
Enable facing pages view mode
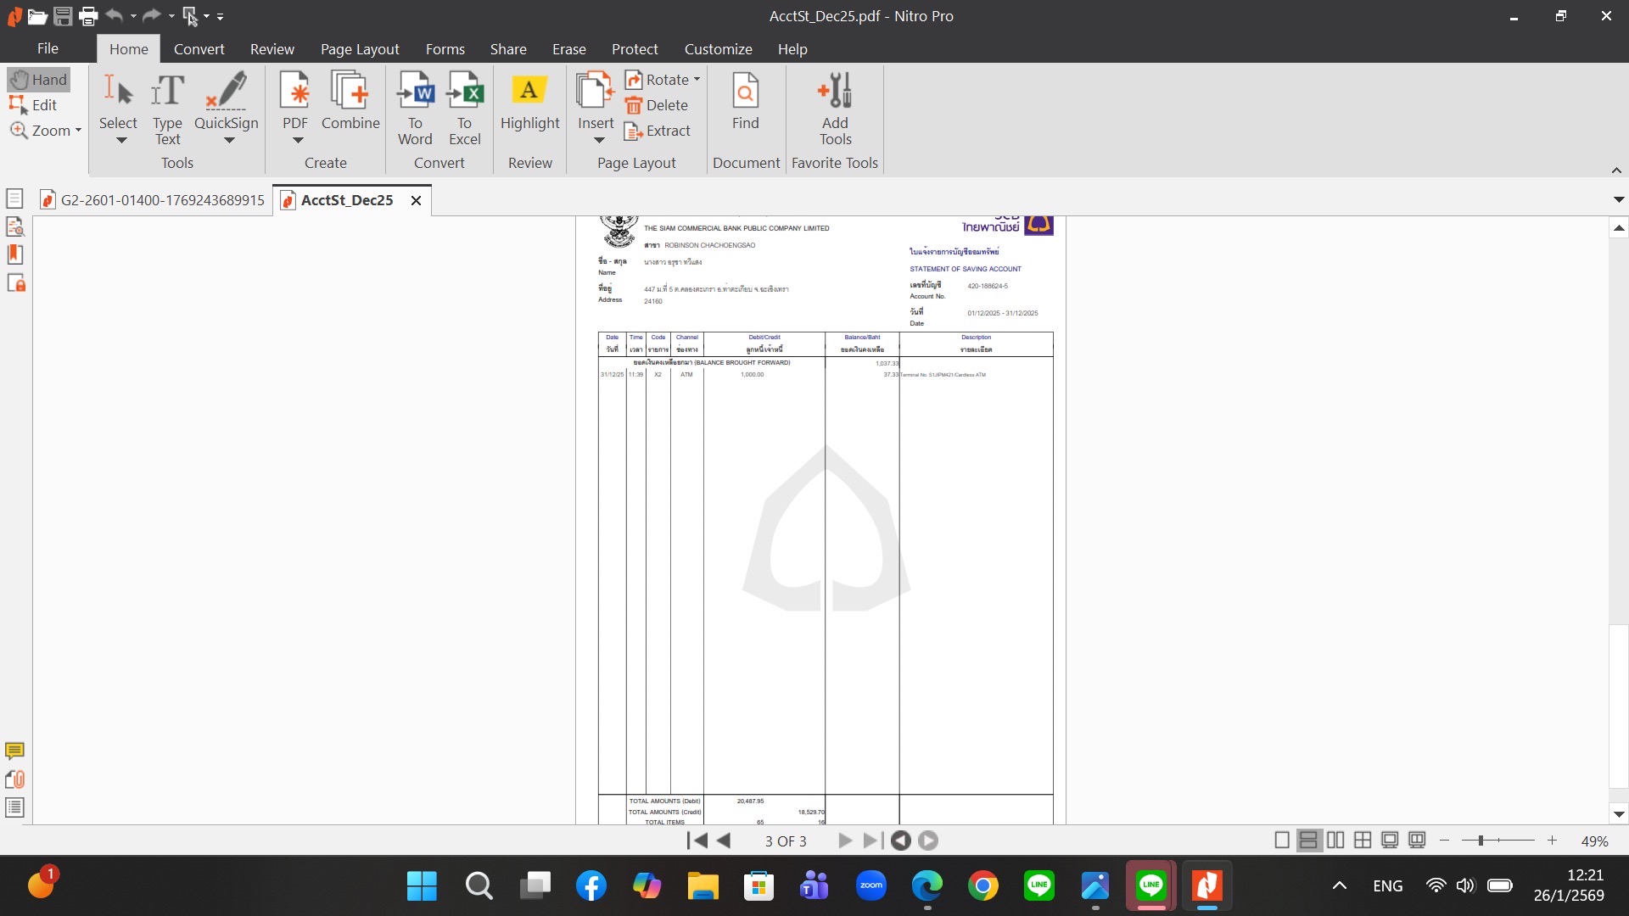tap(1335, 841)
